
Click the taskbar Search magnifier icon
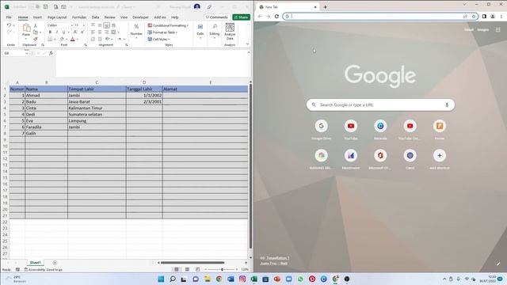click(173, 279)
